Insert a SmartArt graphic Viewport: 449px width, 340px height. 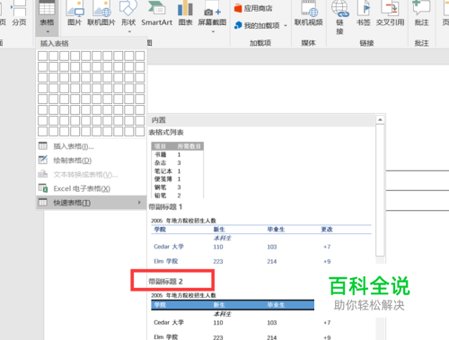157,13
